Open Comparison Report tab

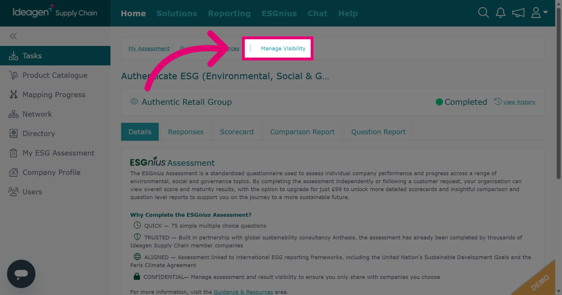302,132
